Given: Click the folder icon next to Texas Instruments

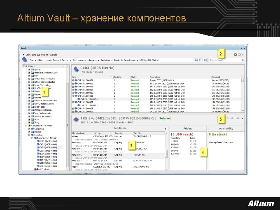Looking at the screenshot, I should click(x=32, y=113).
